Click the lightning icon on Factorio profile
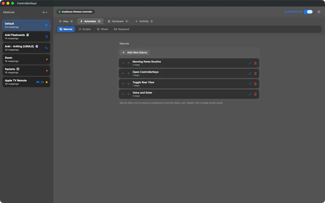 [47, 71]
